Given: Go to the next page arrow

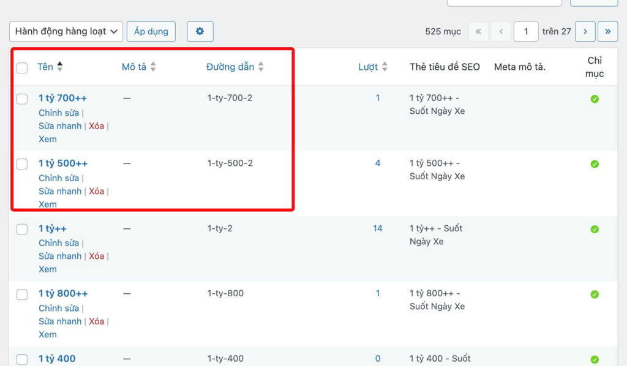Looking at the screenshot, I should [585, 31].
